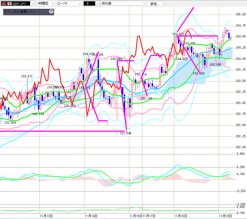Click the 202.584 price label at left
Image resolution: width=247 pixels, height=219 pixels.
click(x=10, y=123)
